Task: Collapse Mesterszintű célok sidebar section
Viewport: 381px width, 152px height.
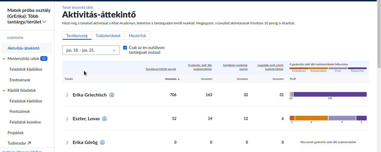Action: pos(4,59)
